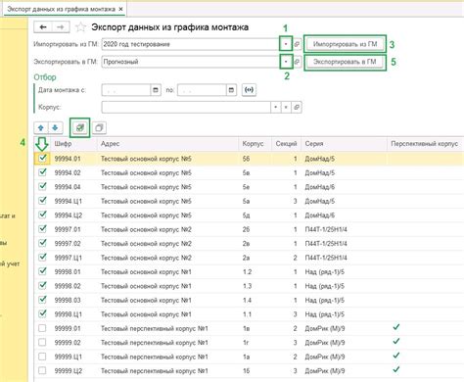Uncheck the row 99994.01 checkbox
Image resolution: width=464 pixels, height=382 pixels.
(x=42, y=159)
